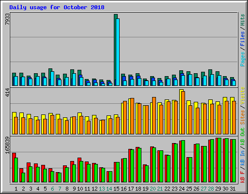Click the 414 visits axis value
Screen dimensions: 248x194
7,92
